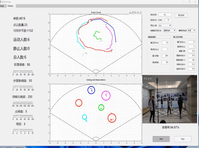Restore plot view with the home icon
Image resolution: width=199 pixels, height=148 pixels.
coord(141,13)
